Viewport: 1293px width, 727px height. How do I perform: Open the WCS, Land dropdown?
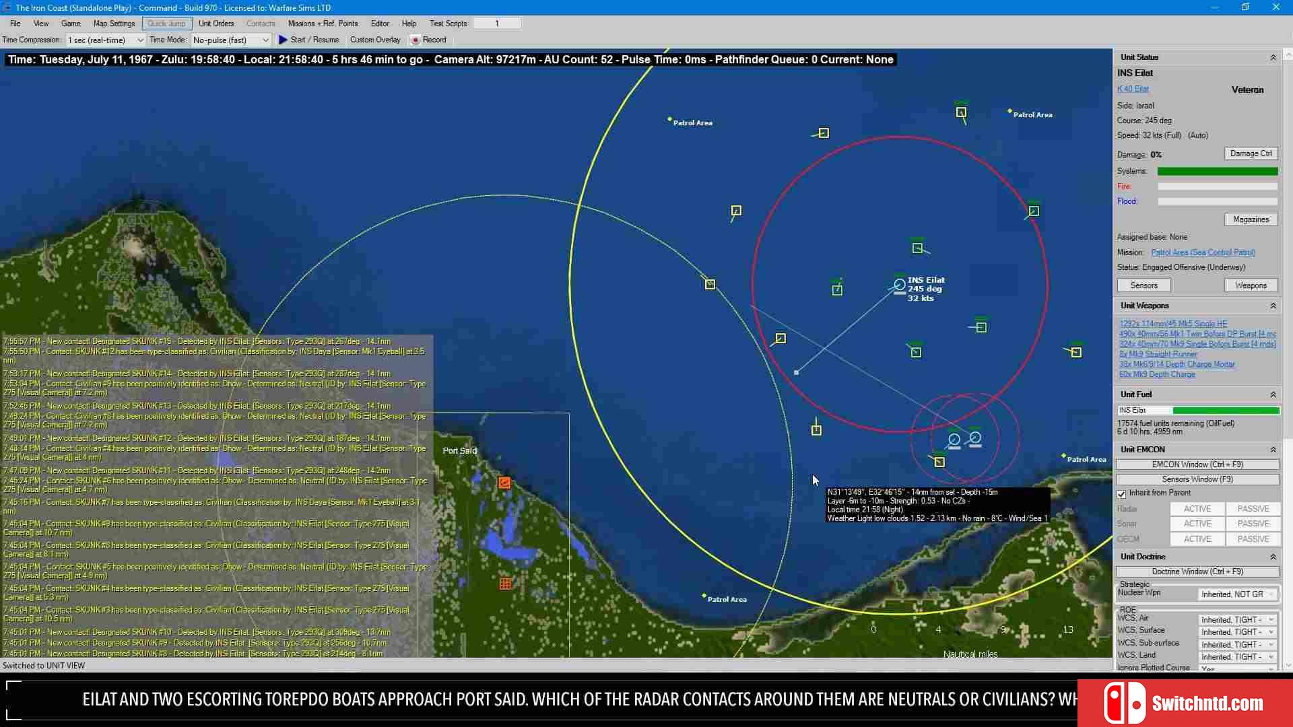(x=1238, y=657)
